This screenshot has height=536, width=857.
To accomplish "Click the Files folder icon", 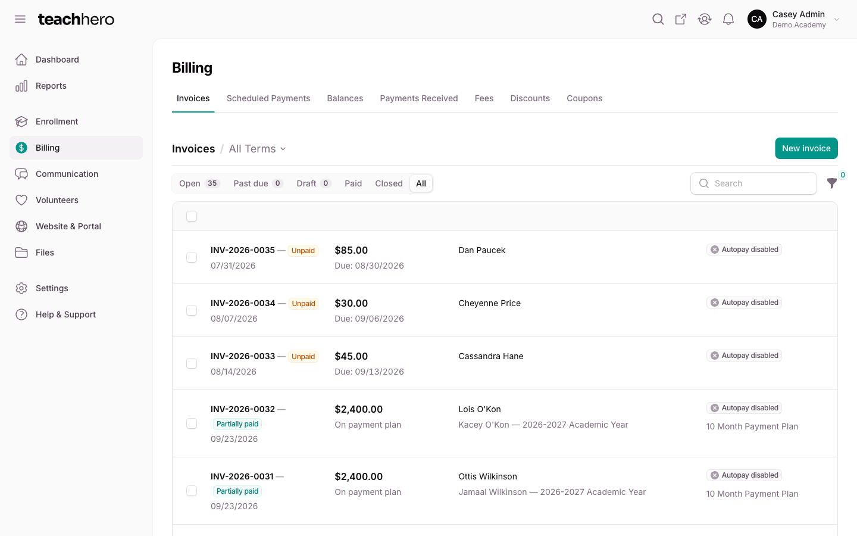I will click(x=21, y=253).
